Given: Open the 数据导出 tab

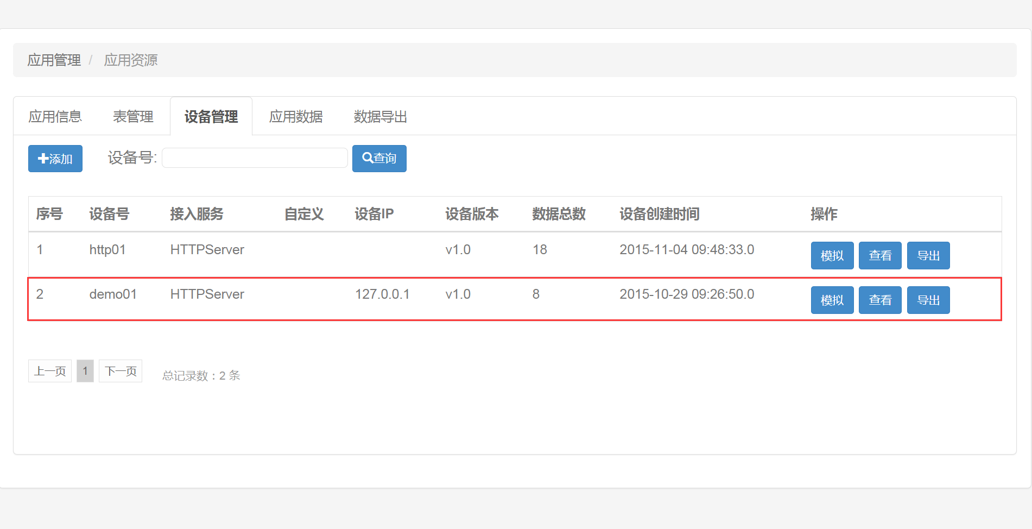Looking at the screenshot, I should click(x=380, y=117).
